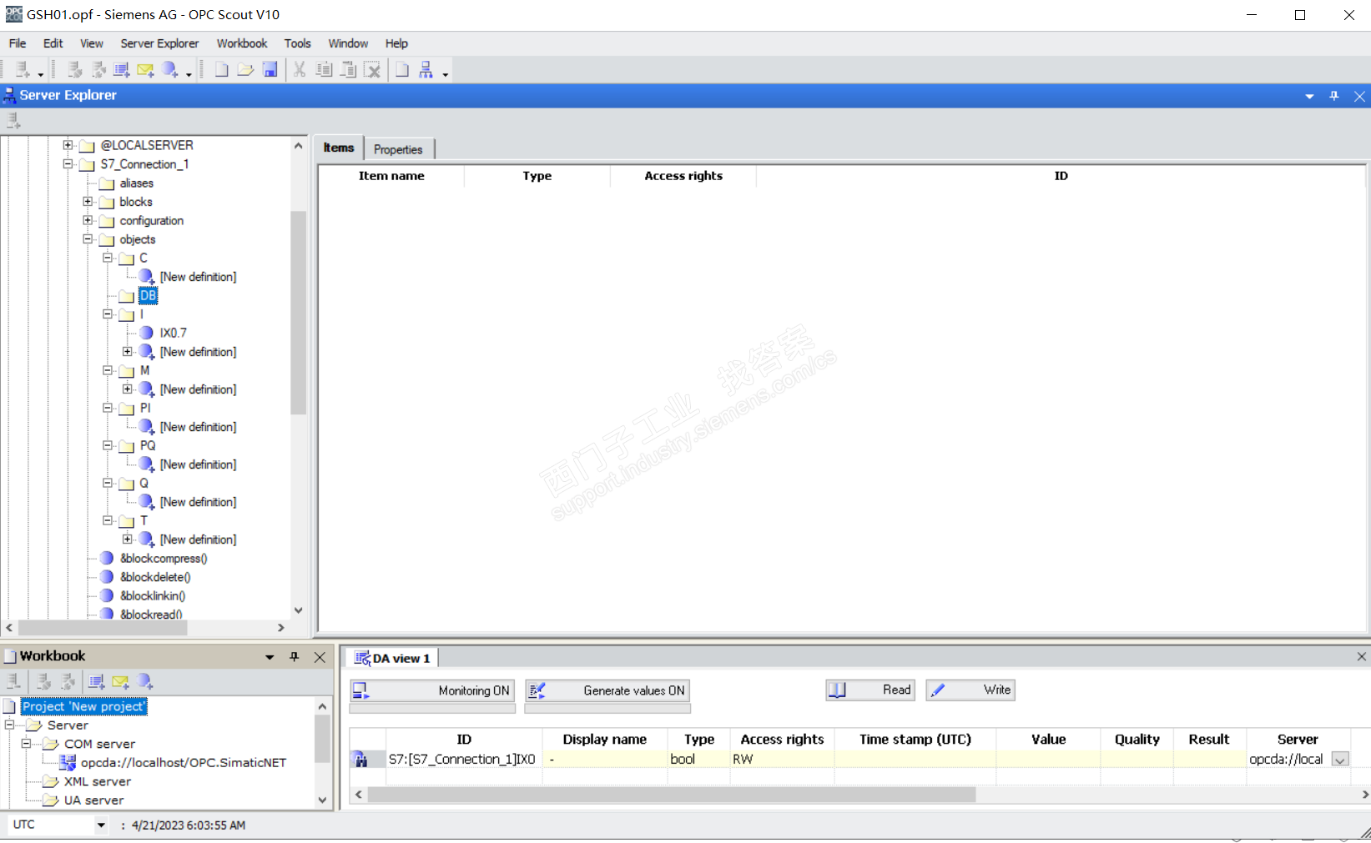
Task: Click the add DA view icon in Workbook toolbar
Action: 96,682
